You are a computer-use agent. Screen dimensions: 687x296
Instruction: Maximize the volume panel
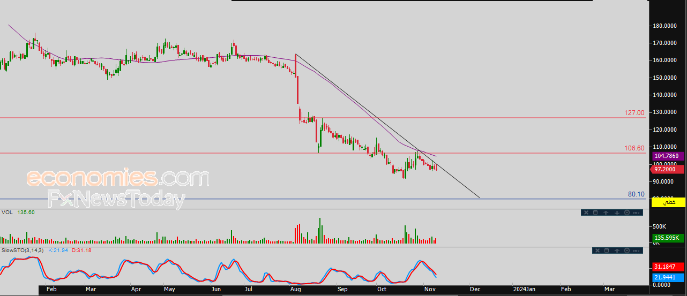(595, 212)
